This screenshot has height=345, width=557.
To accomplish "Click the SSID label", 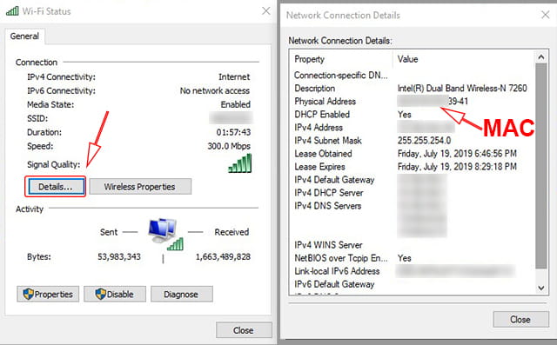I will [x=37, y=118].
